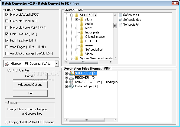Click source tree scroll down arrow
180x127 pixels.
(x=115, y=57)
